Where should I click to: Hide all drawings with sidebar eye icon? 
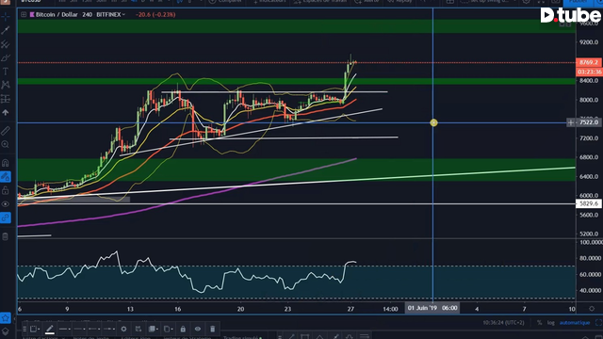(6, 204)
